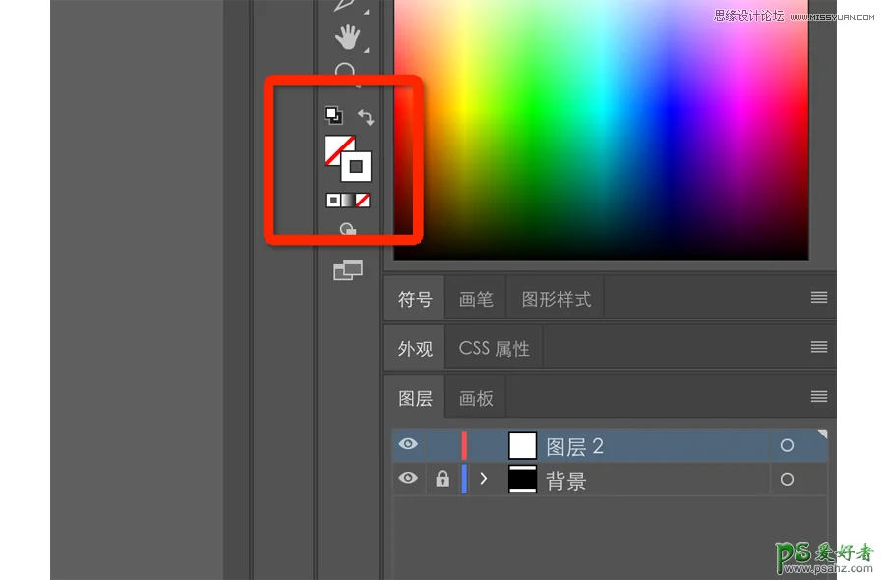Switch to the 画板 tab
This screenshot has height=580, width=885.
point(476,398)
